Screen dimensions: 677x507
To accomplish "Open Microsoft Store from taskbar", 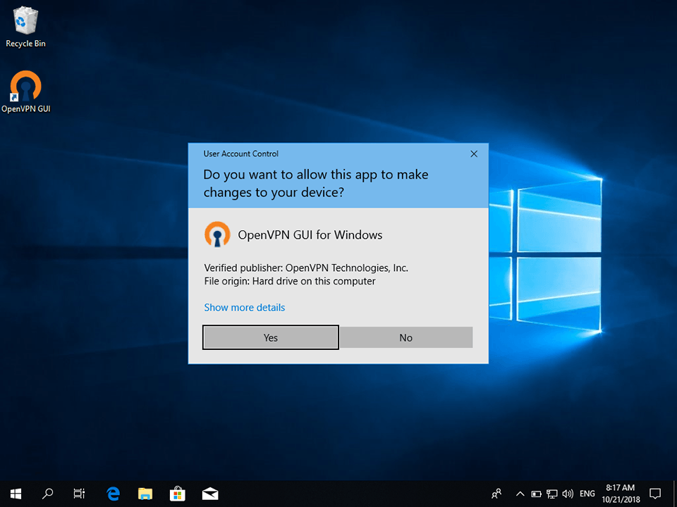I will pyautogui.click(x=178, y=494).
